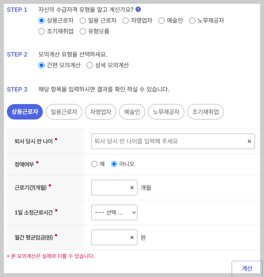Open the 예술인 tab
This screenshot has width=264, height=277.
point(132,112)
